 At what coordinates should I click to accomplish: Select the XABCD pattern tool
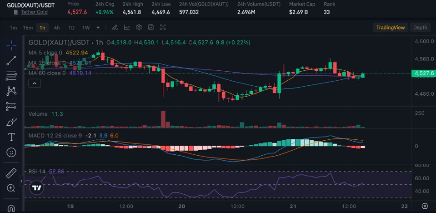[11, 91]
